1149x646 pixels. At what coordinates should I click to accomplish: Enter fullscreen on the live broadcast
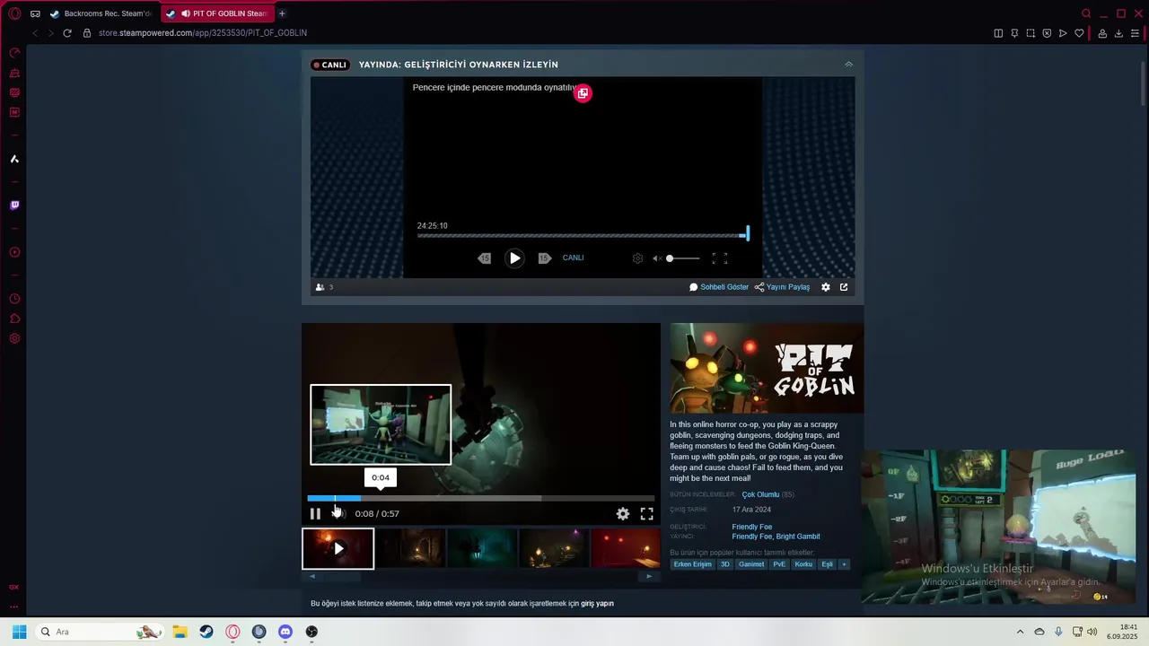click(x=720, y=258)
